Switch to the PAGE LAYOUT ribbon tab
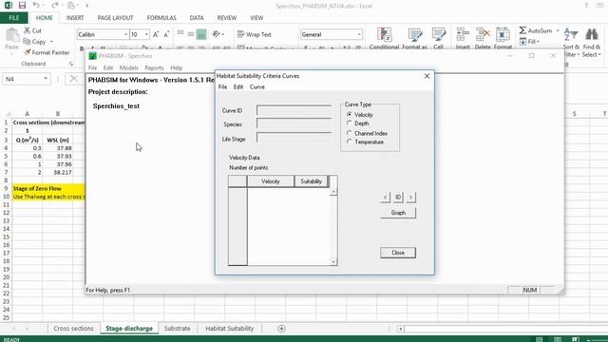608x342 pixels. click(x=115, y=18)
